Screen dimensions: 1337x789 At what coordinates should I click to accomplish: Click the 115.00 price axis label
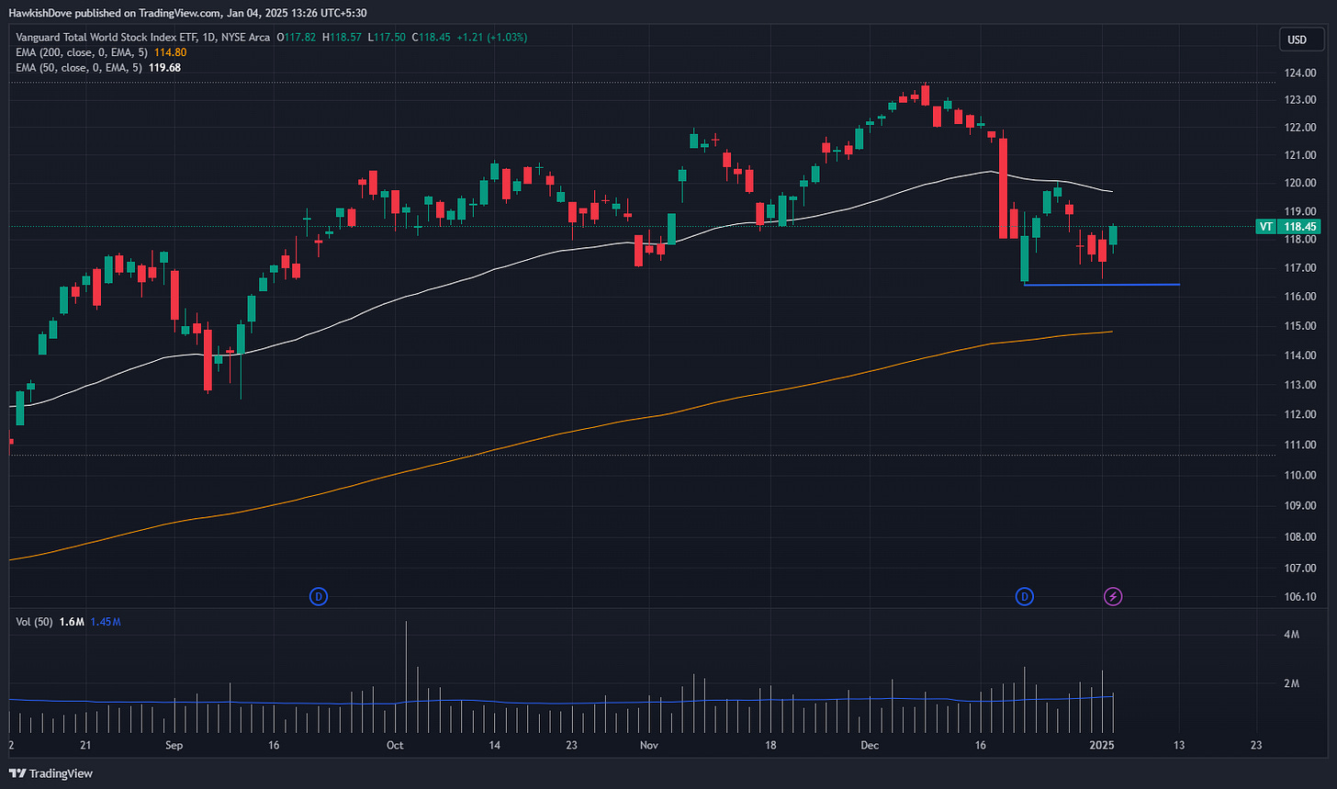coord(1300,326)
